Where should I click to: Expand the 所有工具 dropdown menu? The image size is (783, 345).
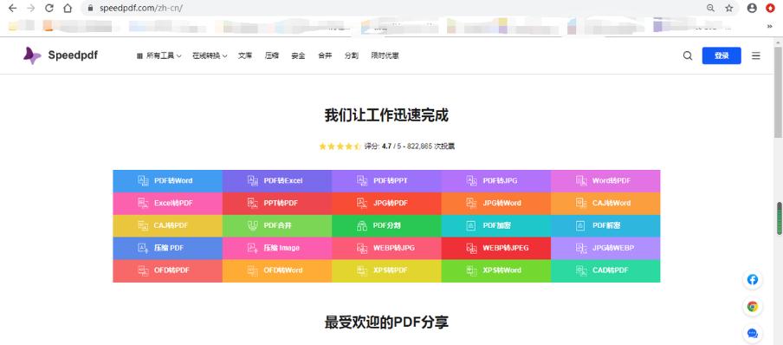(159, 56)
